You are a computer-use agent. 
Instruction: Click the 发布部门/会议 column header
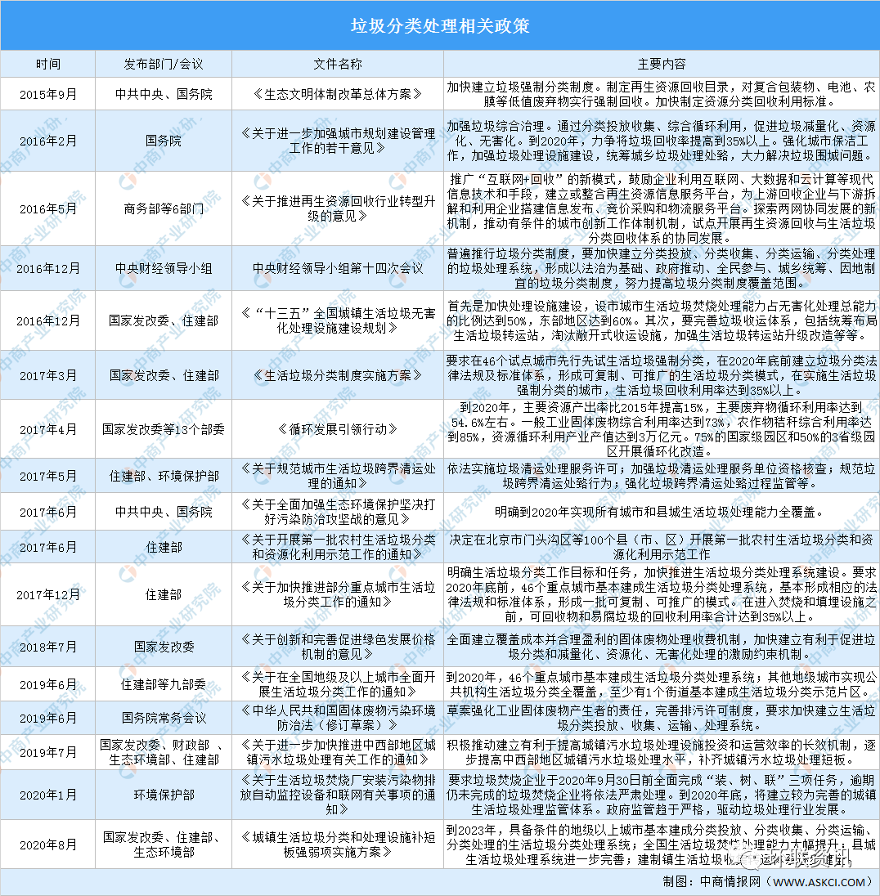click(x=164, y=64)
